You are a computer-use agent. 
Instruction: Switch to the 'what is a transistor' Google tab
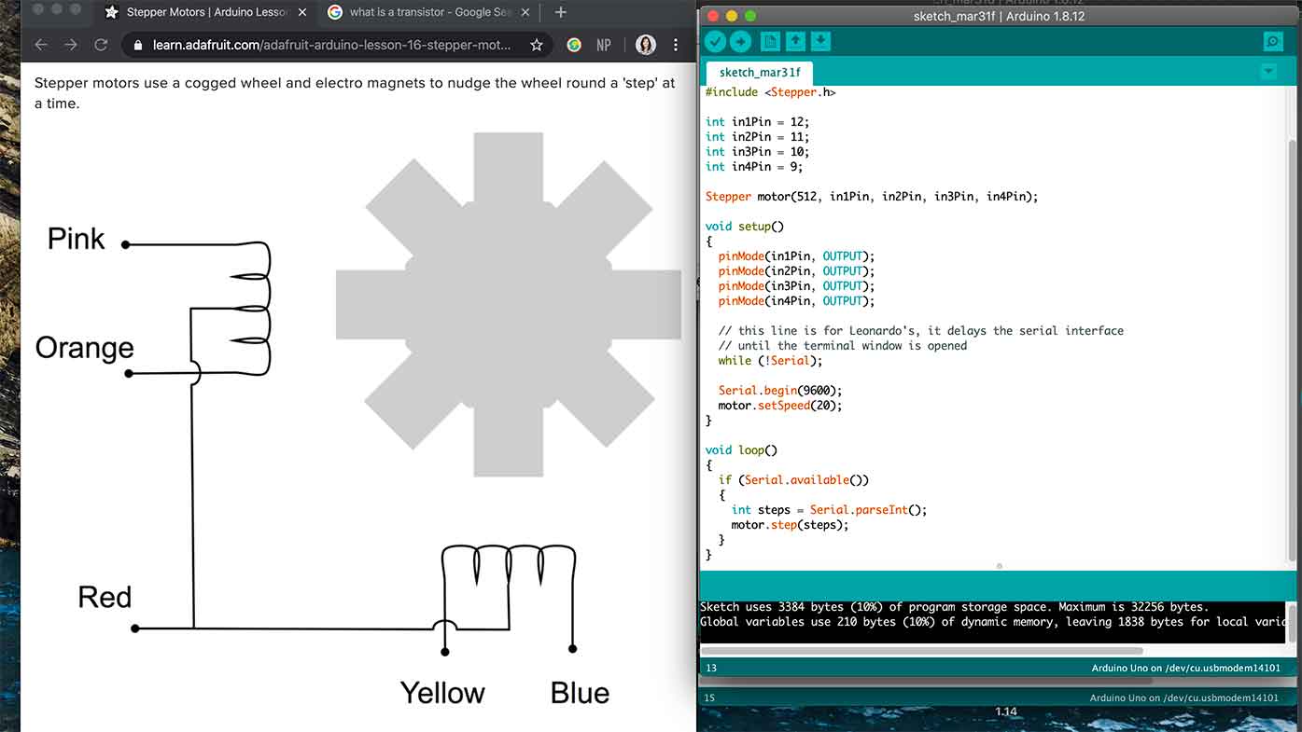[428, 12]
